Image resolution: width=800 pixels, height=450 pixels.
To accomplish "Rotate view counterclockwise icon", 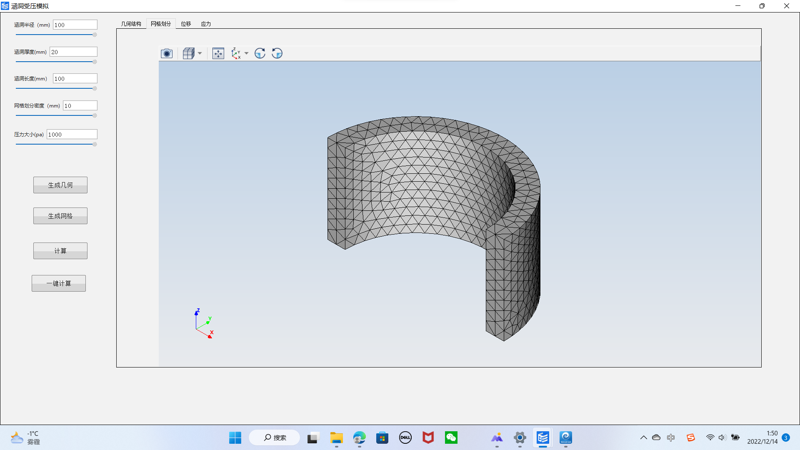I will [277, 53].
